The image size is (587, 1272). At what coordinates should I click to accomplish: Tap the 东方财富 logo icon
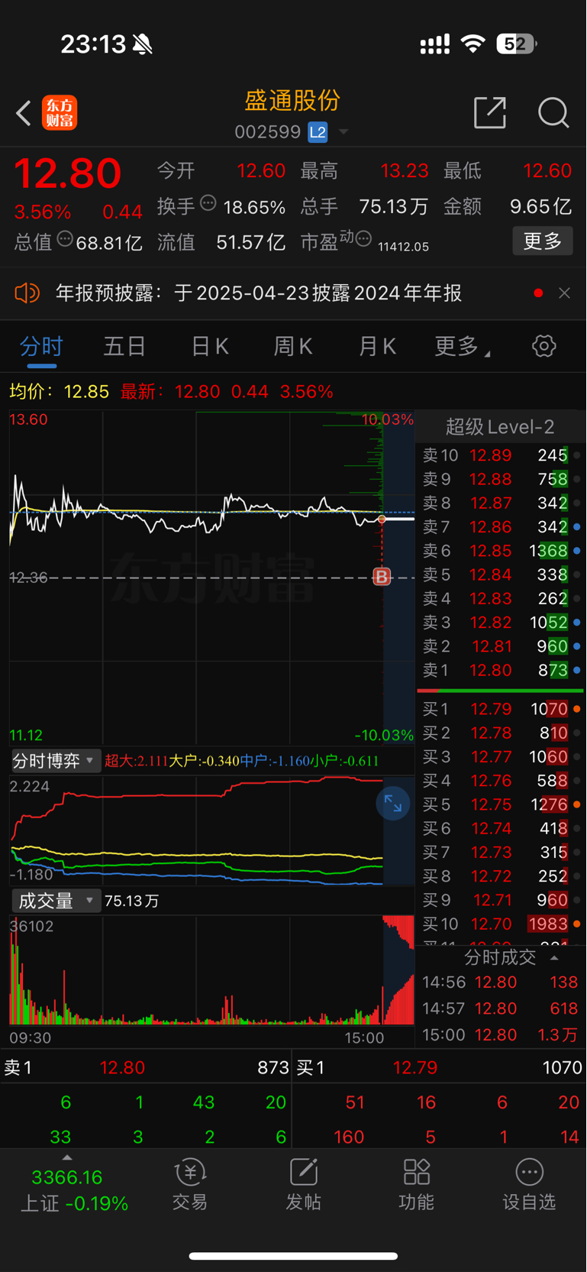(x=60, y=113)
